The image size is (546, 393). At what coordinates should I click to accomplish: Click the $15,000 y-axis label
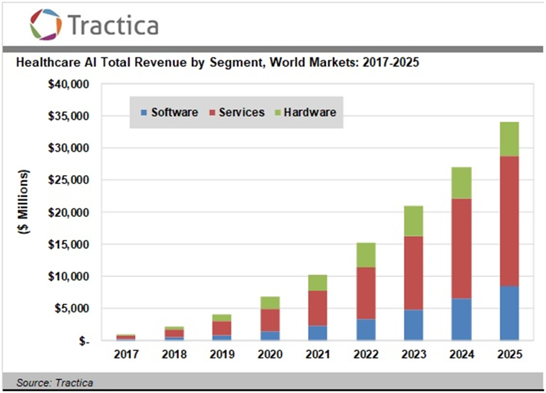69,245
